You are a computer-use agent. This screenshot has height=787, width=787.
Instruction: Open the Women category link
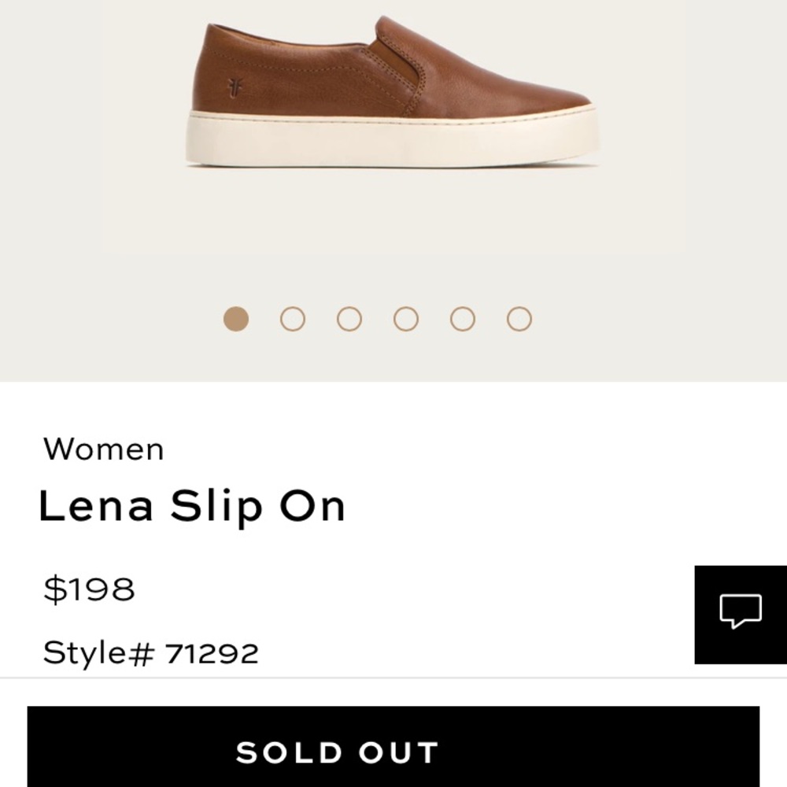(105, 449)
